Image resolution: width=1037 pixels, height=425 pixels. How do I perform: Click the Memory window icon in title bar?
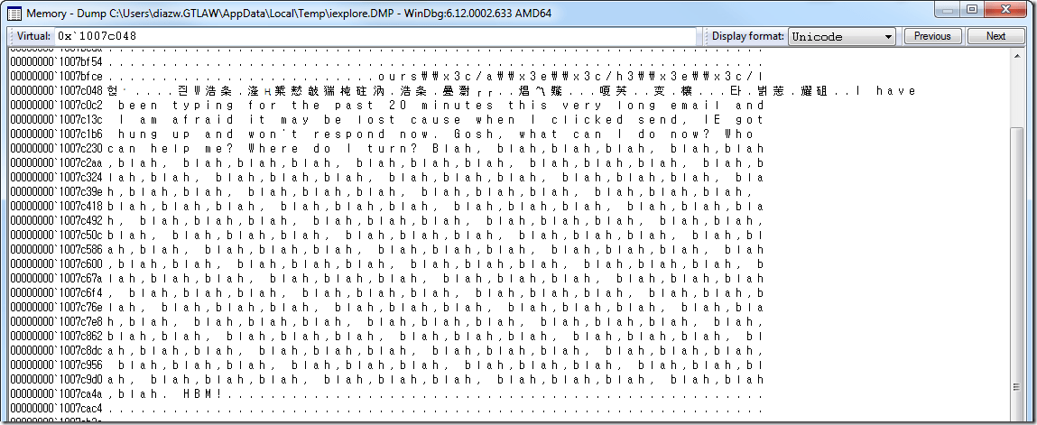14,13
